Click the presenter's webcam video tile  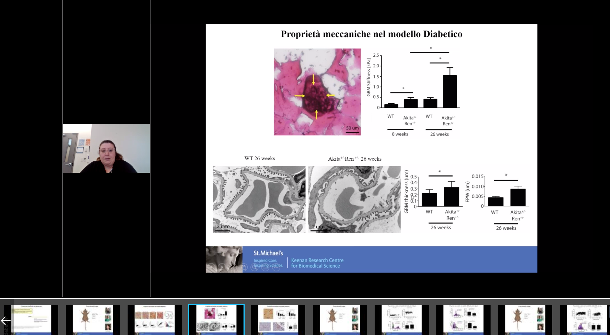[106, 148]
